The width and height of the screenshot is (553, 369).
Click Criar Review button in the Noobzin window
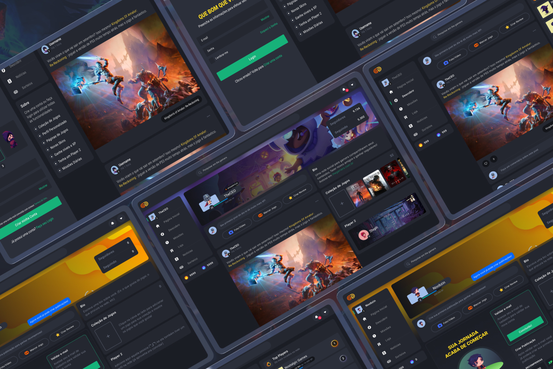(508, 286)
